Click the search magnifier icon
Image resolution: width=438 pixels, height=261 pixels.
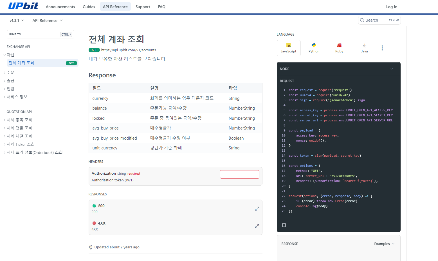coord(362,20)
